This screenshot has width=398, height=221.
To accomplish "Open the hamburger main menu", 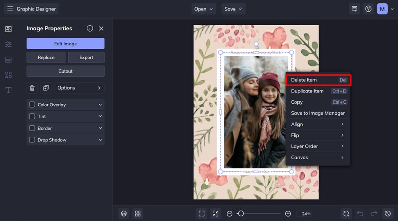I will (10, 9).
